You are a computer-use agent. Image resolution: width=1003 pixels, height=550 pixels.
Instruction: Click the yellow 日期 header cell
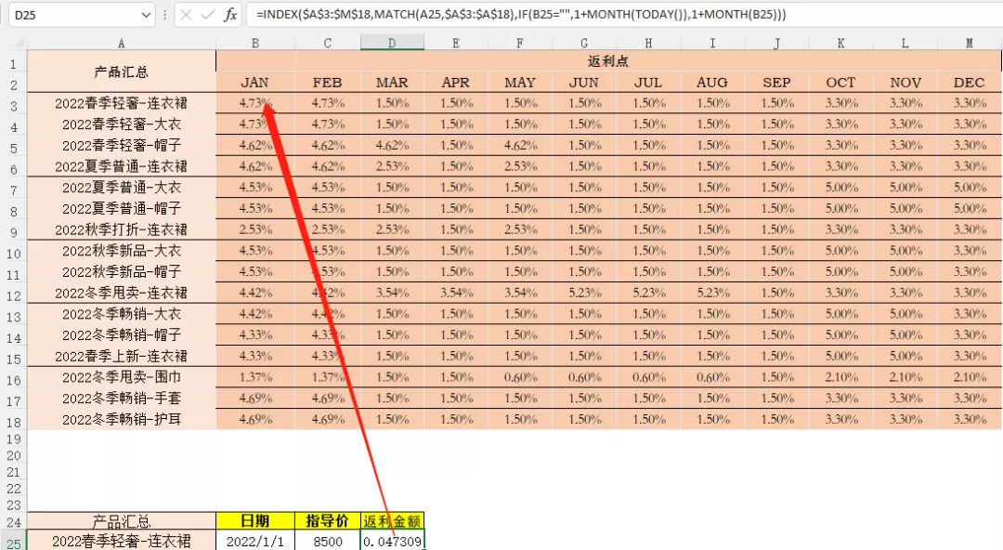click(254, 520)
